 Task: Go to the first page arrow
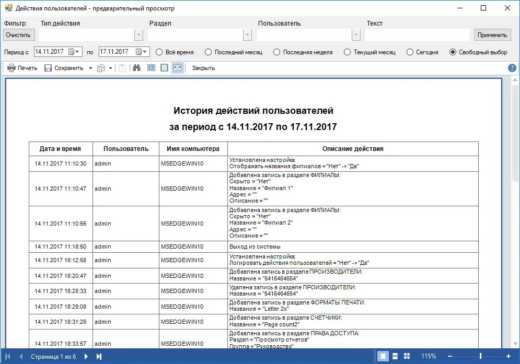(x=8, y=356)
